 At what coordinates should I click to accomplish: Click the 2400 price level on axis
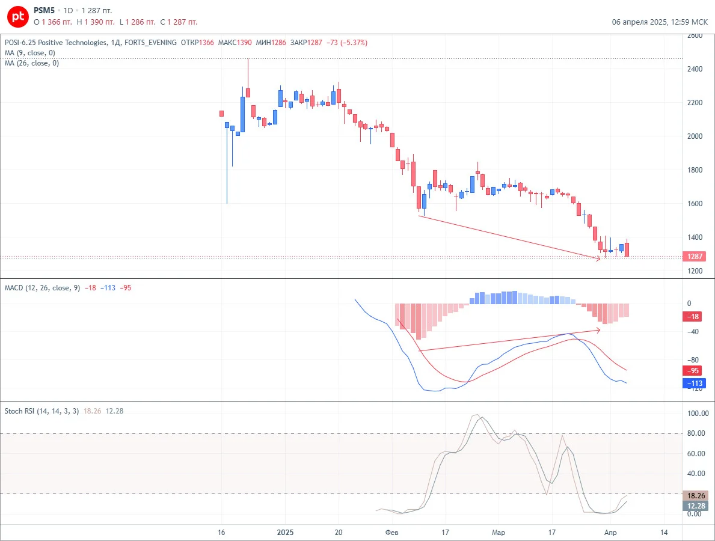(x=695, y=69)
